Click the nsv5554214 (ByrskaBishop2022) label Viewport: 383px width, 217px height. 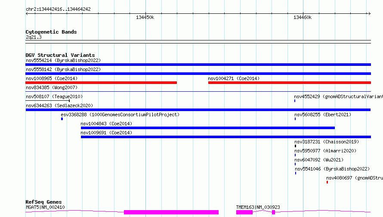(x=63, y=60)
